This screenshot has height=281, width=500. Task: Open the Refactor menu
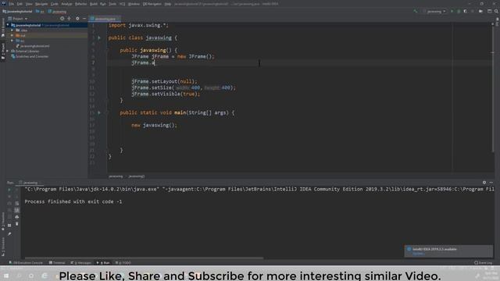pyautogui.click(x=81, y=4)
